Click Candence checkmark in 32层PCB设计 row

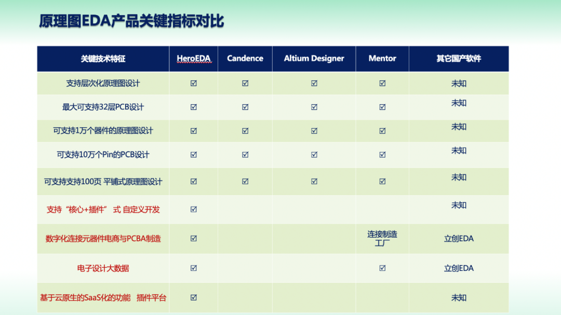(x=245, y=107)
